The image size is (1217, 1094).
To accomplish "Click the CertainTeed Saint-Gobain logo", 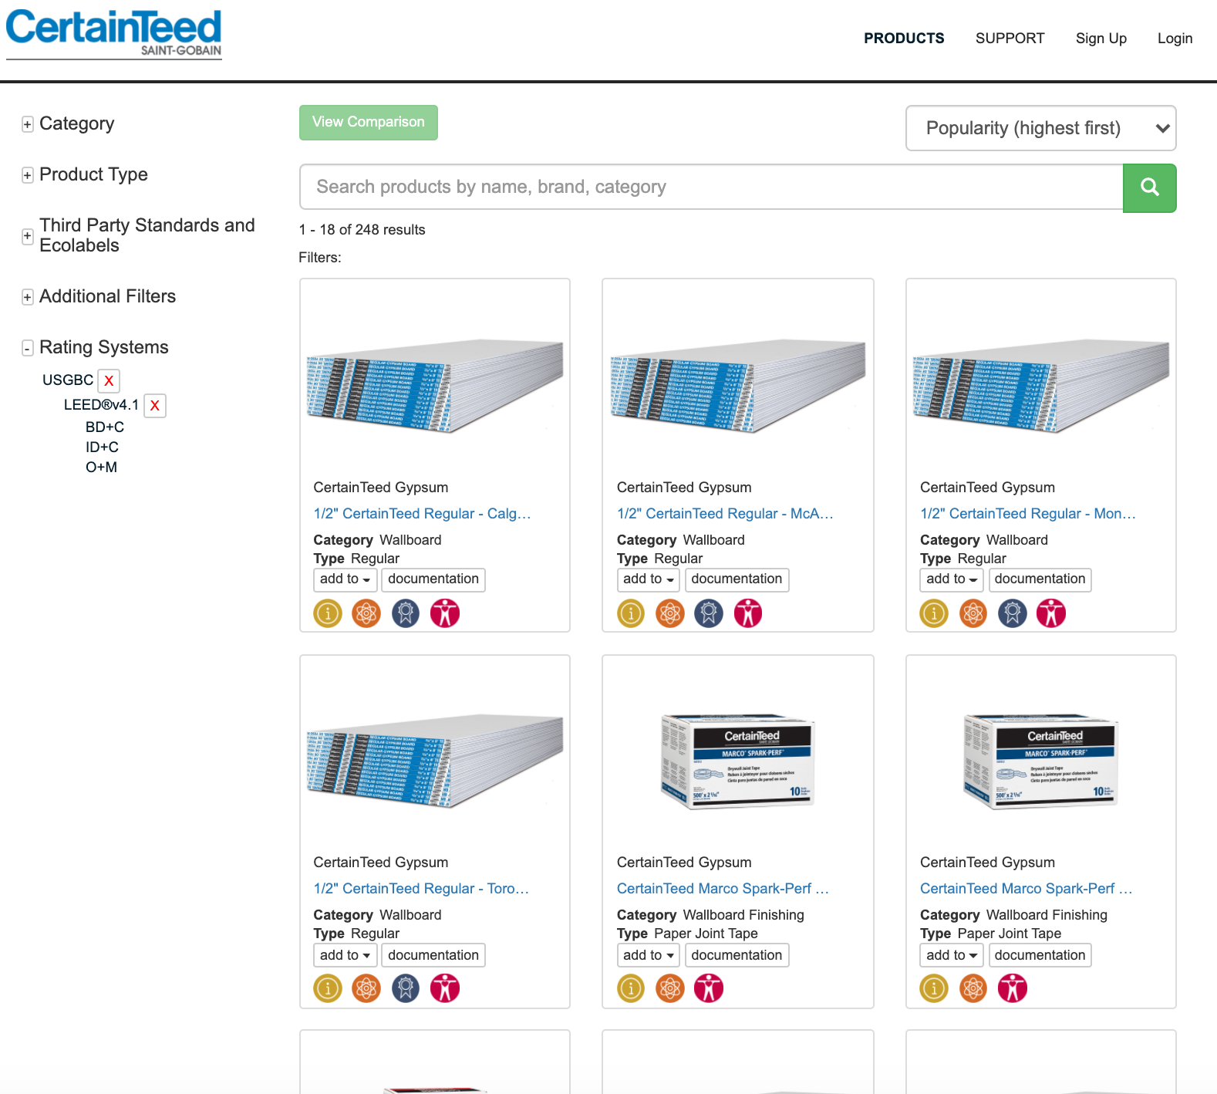I will click(114, 34).
